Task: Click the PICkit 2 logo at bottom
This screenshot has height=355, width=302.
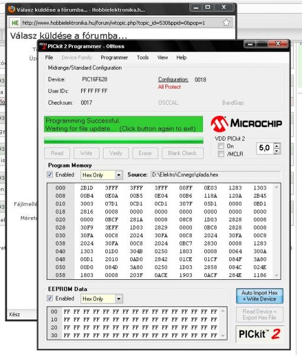Action: click(x=259, y=334)
